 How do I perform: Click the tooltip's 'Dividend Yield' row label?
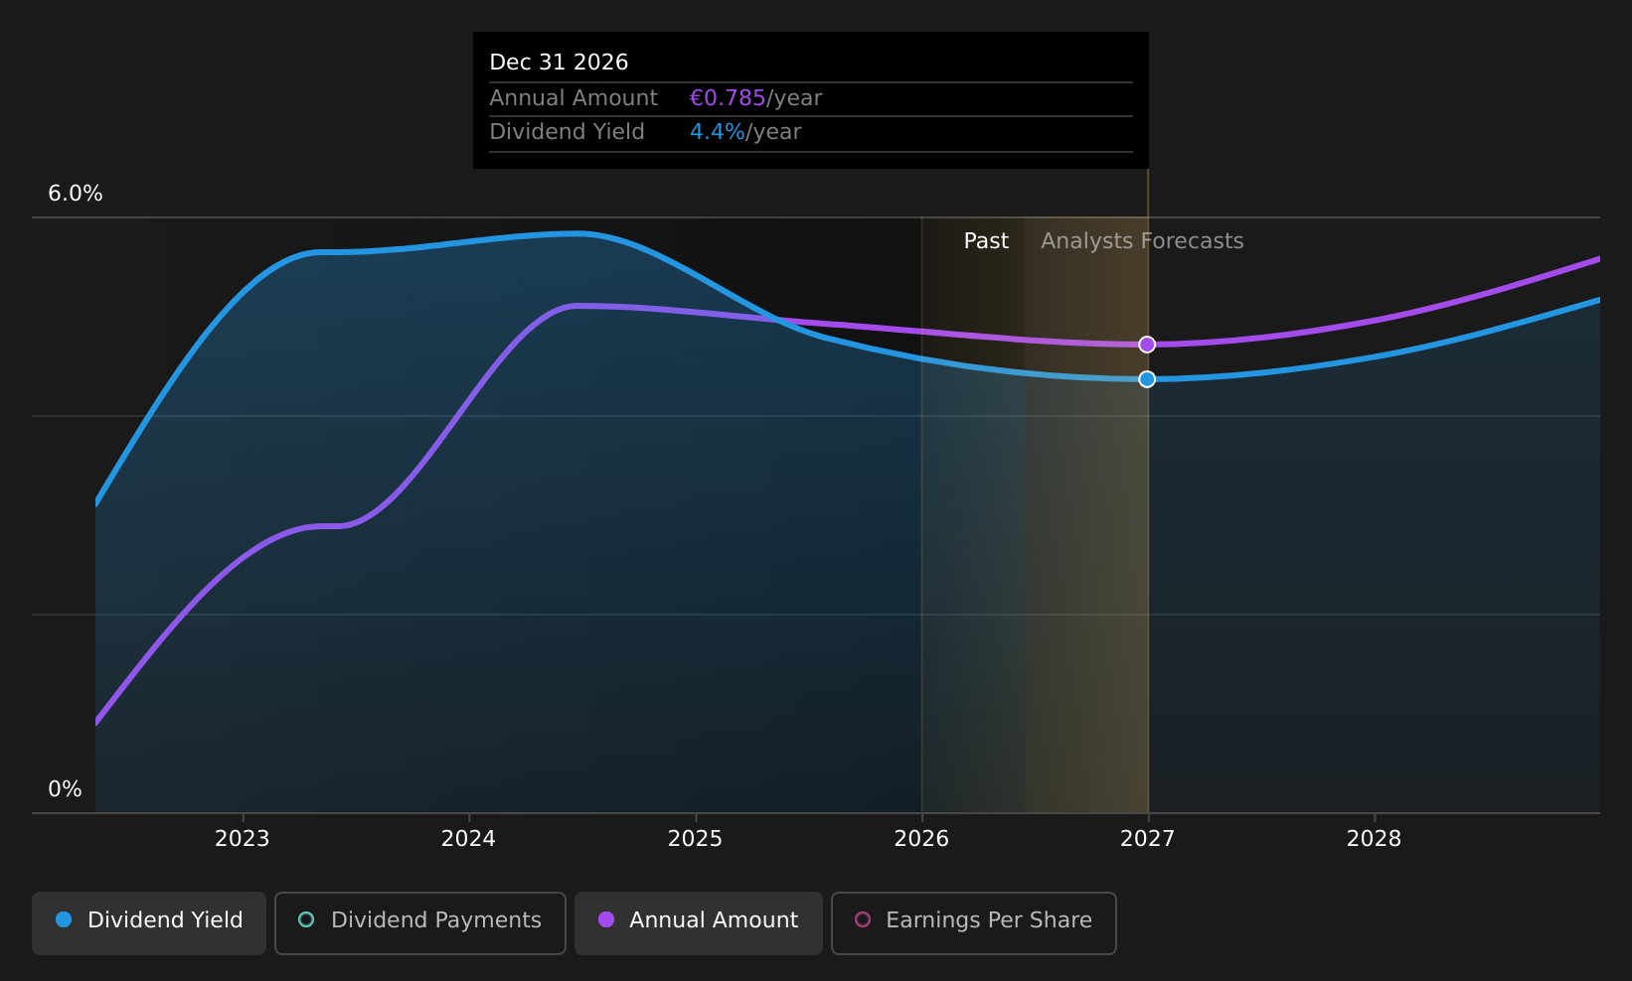point(567,132)
